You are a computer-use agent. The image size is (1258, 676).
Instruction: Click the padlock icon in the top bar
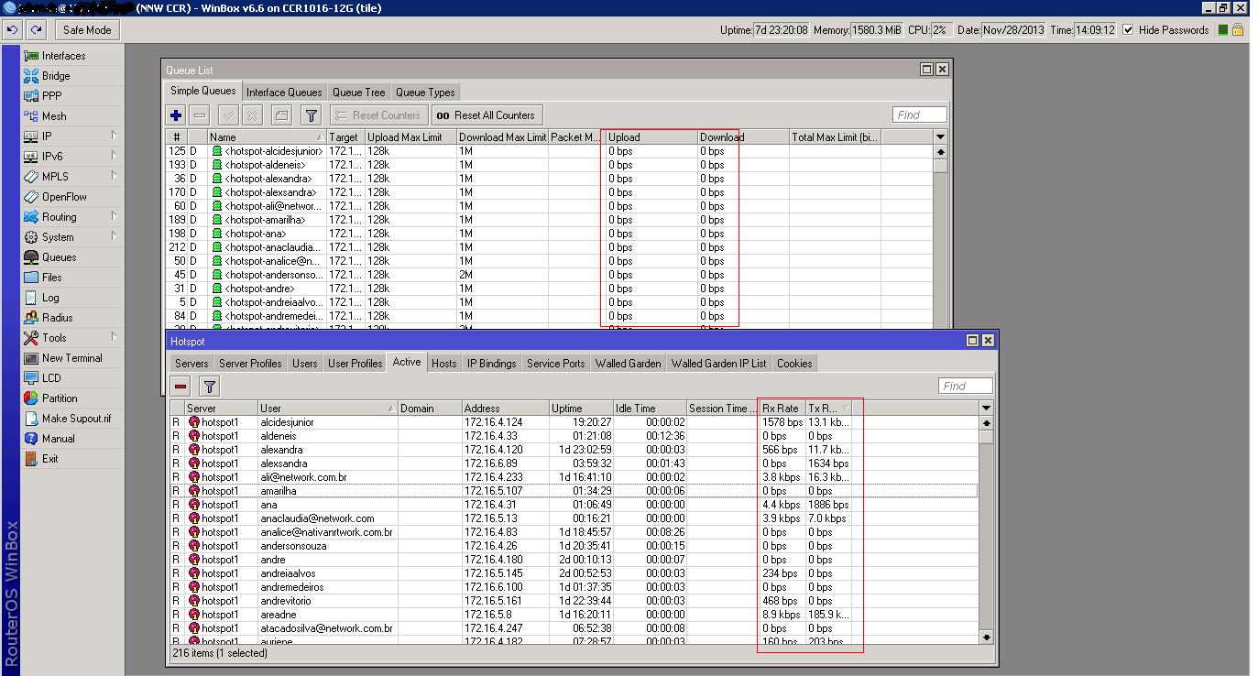tap(1238, 30)
